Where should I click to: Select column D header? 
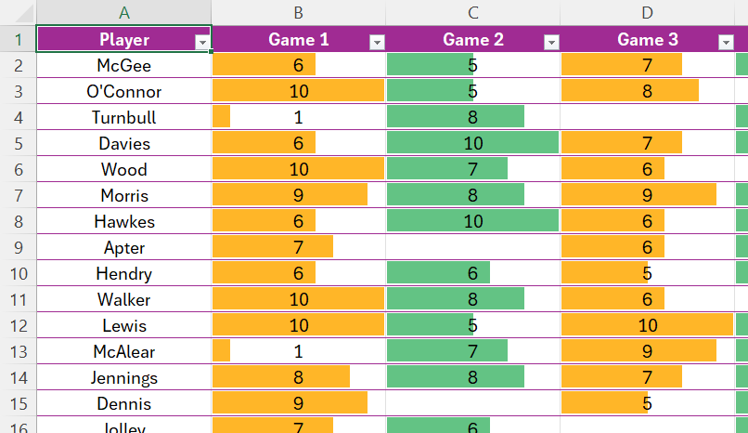coord(647,13)
